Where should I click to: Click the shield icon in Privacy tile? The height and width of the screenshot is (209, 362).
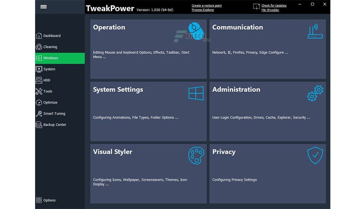coord(315,155)
